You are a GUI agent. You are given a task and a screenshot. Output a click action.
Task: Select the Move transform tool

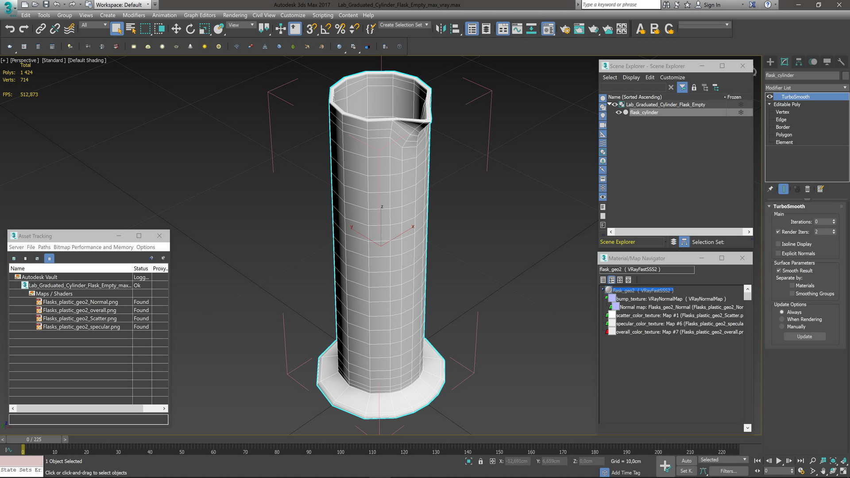pos(176,29)
